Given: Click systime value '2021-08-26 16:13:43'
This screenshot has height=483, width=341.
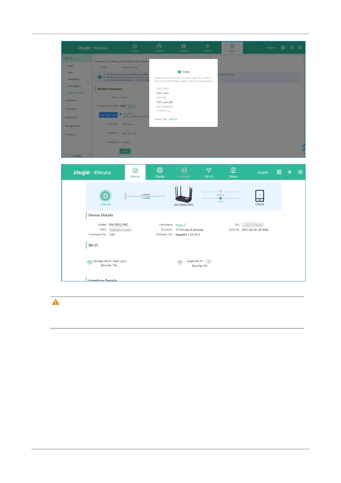Looking at the screenshot, I should (255, 230).
